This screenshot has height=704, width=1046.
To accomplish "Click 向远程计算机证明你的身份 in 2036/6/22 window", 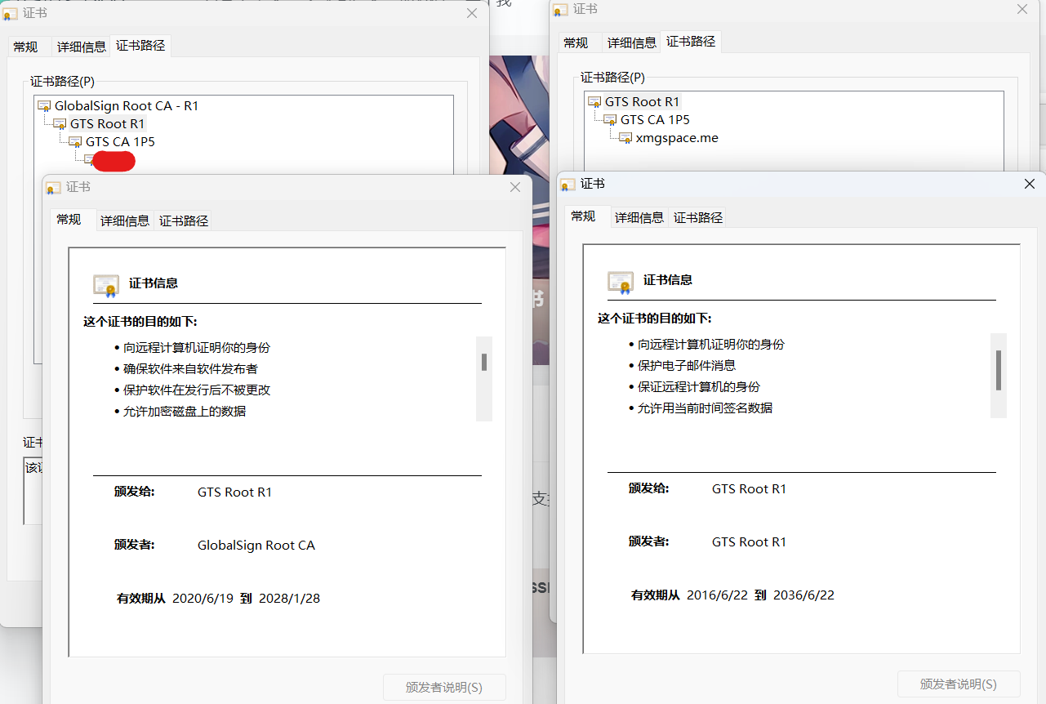I will (x=711, y=345).
